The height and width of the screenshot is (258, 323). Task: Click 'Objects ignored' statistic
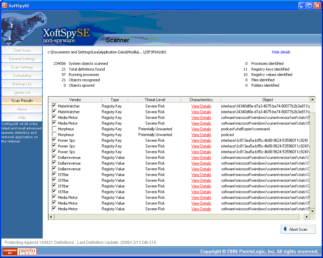(x=79, y=85)
